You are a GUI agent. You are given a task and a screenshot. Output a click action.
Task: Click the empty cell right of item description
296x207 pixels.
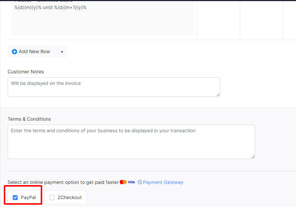coord(218,20)
